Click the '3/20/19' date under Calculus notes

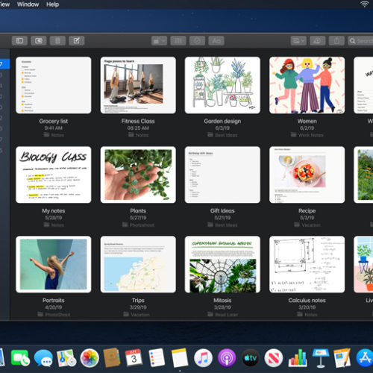point(307,307)
